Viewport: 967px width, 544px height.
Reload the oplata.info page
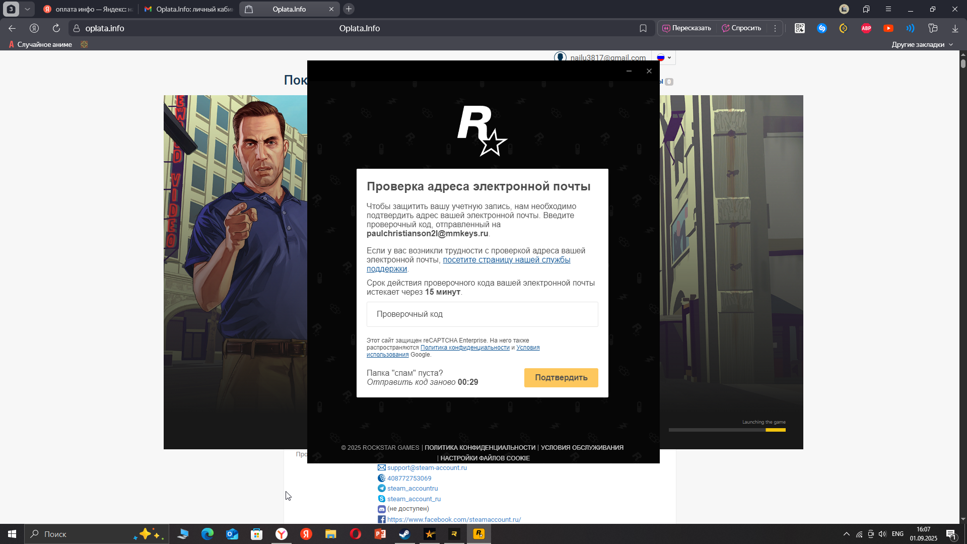pos(56,28)
